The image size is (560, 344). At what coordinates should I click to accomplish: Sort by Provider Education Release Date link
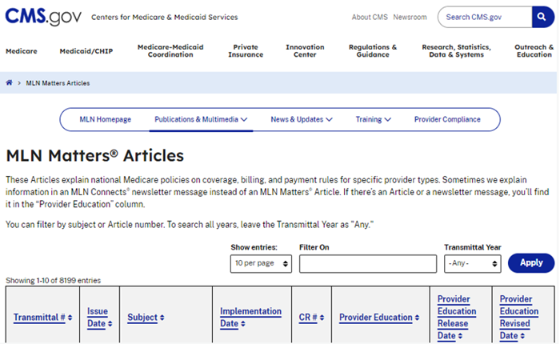(457, 318)
